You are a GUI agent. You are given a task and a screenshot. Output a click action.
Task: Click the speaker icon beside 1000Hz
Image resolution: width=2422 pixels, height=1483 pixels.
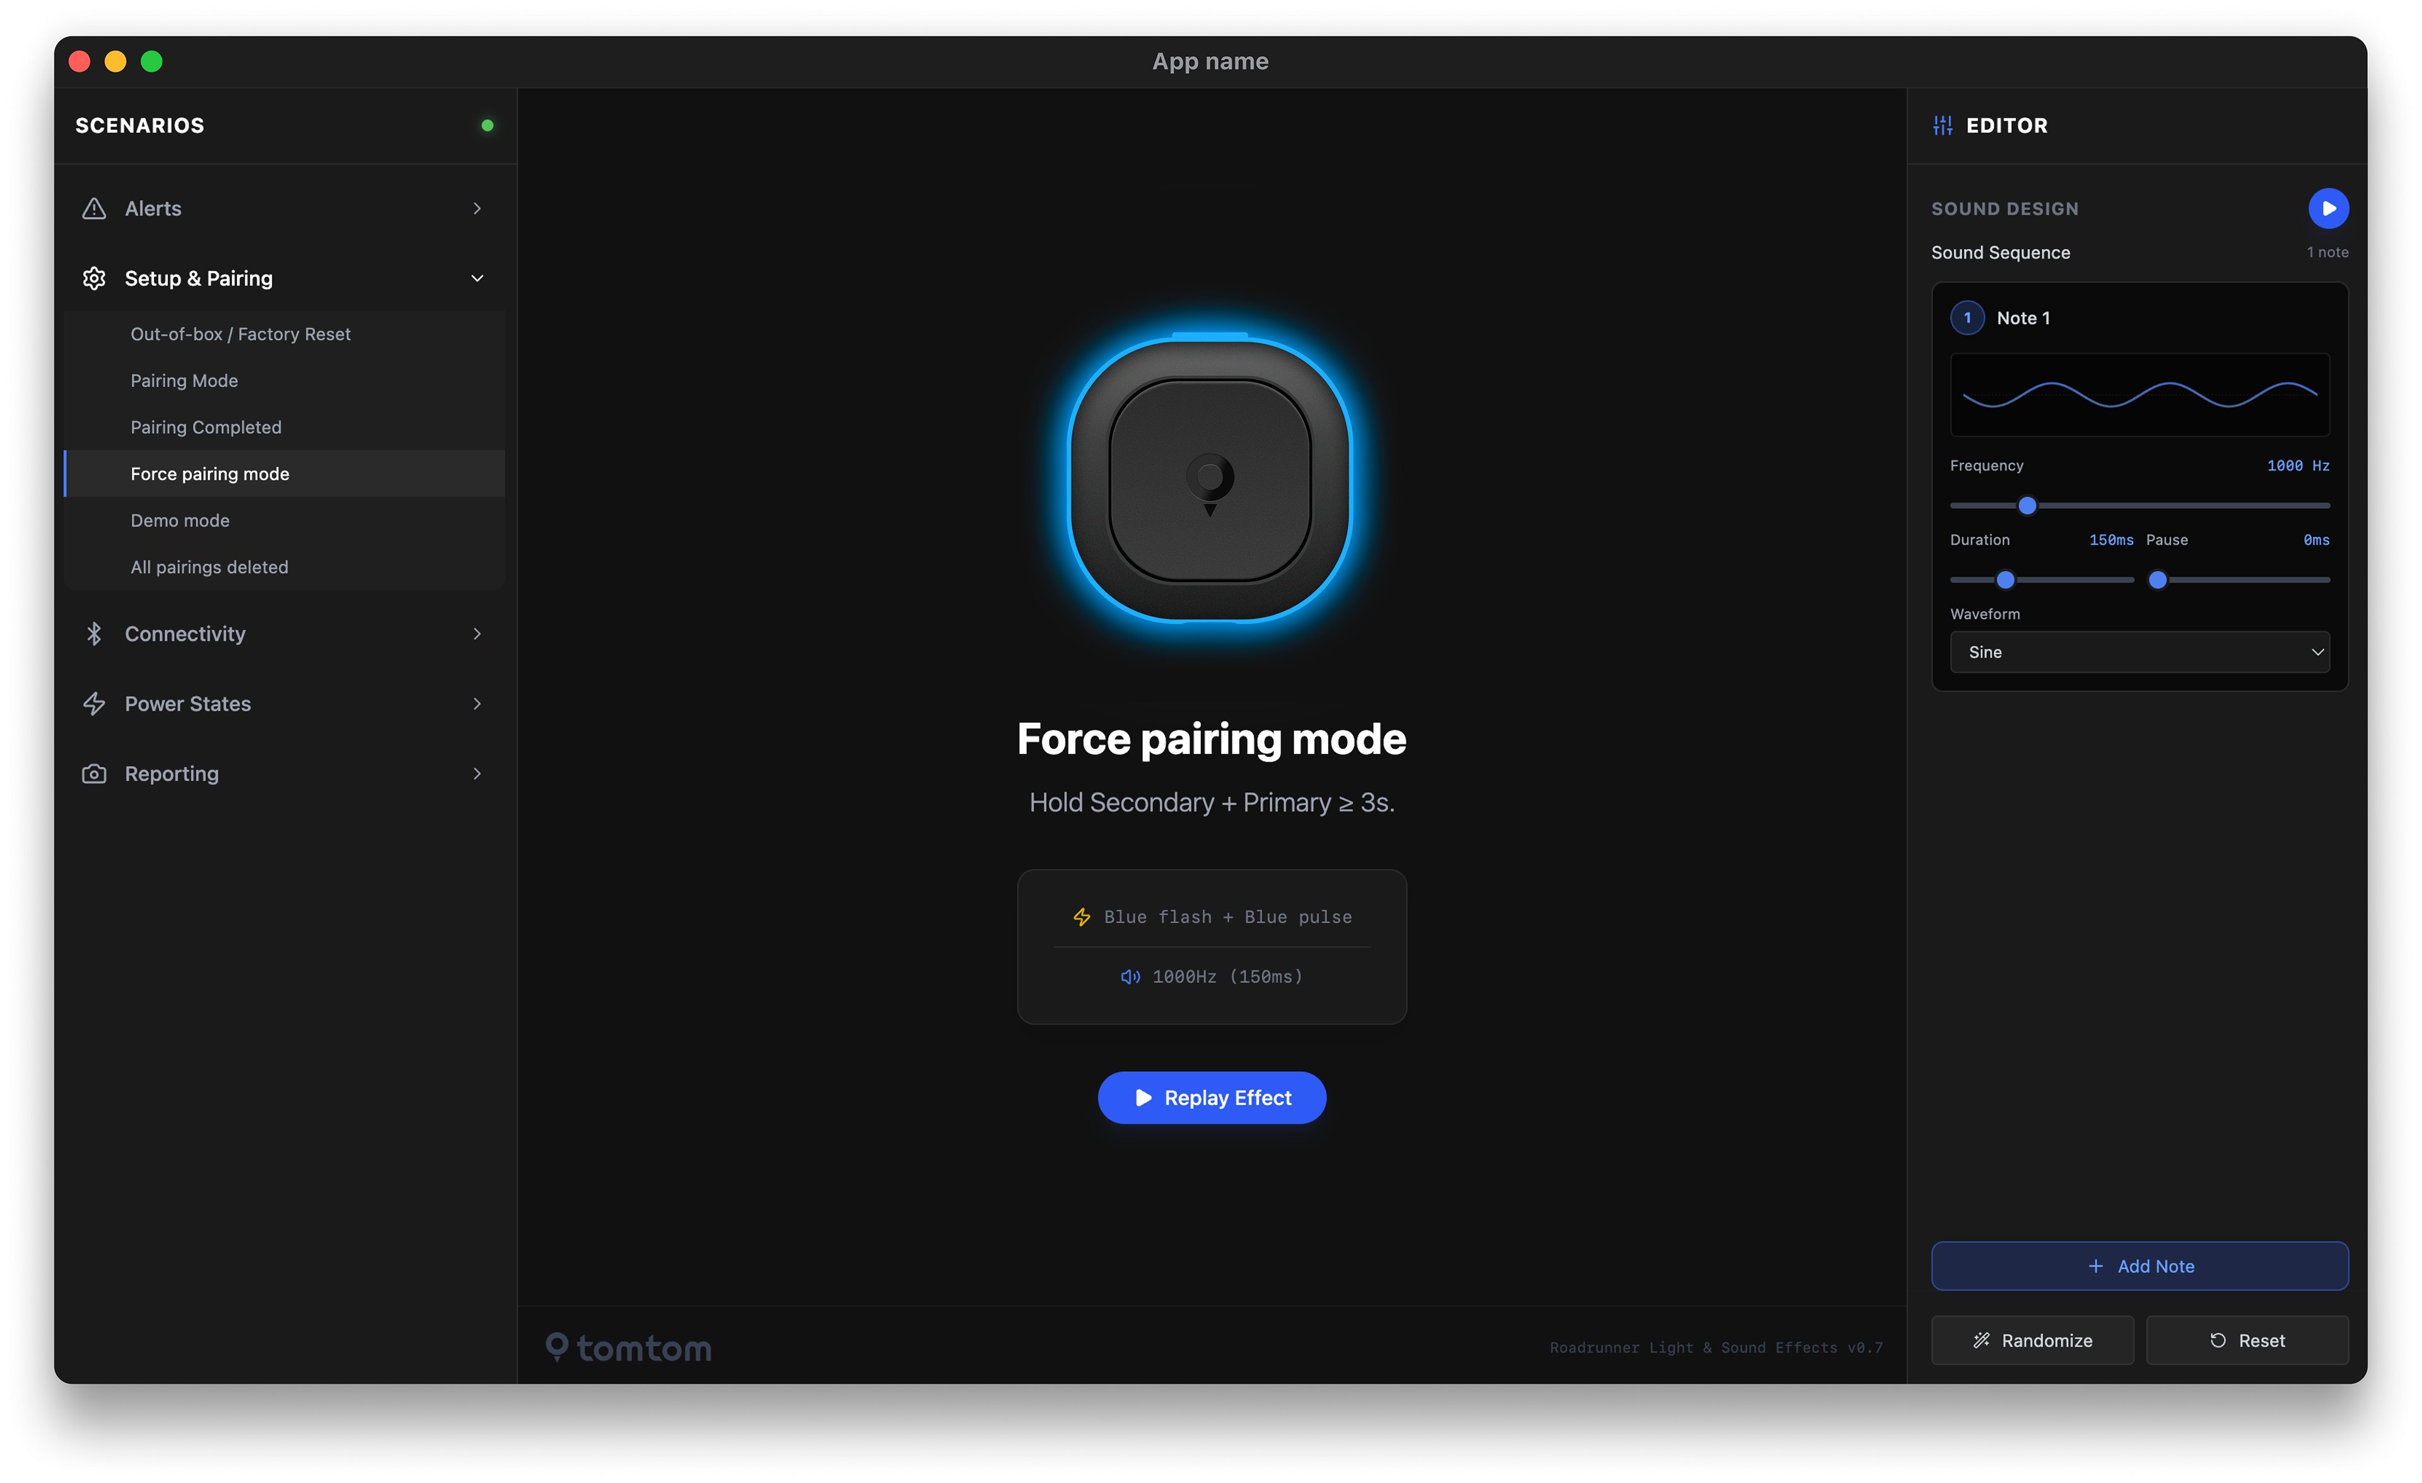(1130, 976)
